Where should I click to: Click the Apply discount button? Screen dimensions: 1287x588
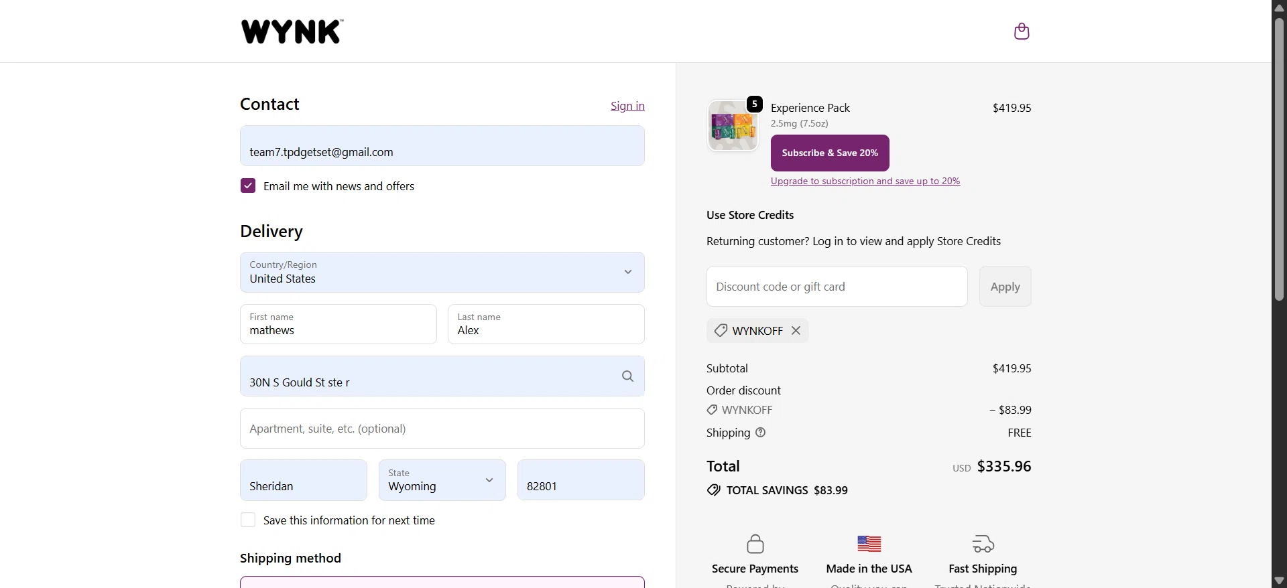point(1005,287)
